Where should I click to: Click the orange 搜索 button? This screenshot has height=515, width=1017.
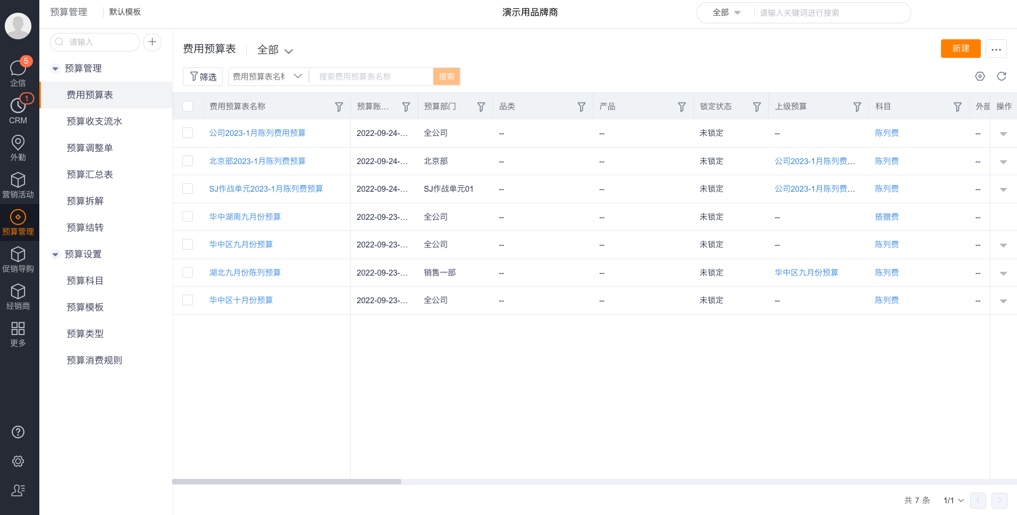[x=447, y=76]
